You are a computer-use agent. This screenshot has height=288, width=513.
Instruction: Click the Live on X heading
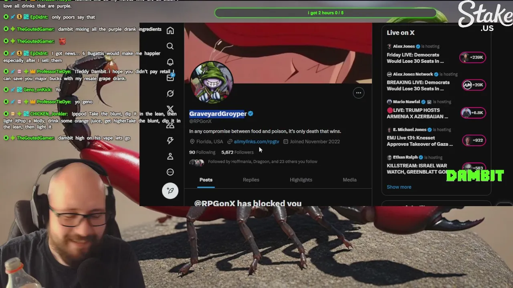point(400,33)
